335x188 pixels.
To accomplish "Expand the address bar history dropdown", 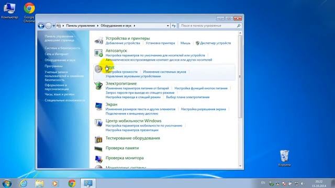I will coord(167,26).
